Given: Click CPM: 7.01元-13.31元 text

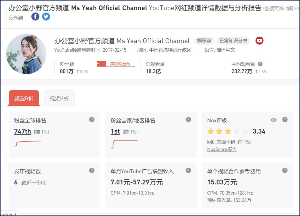Looking at the screenshot, I should 132,193.
